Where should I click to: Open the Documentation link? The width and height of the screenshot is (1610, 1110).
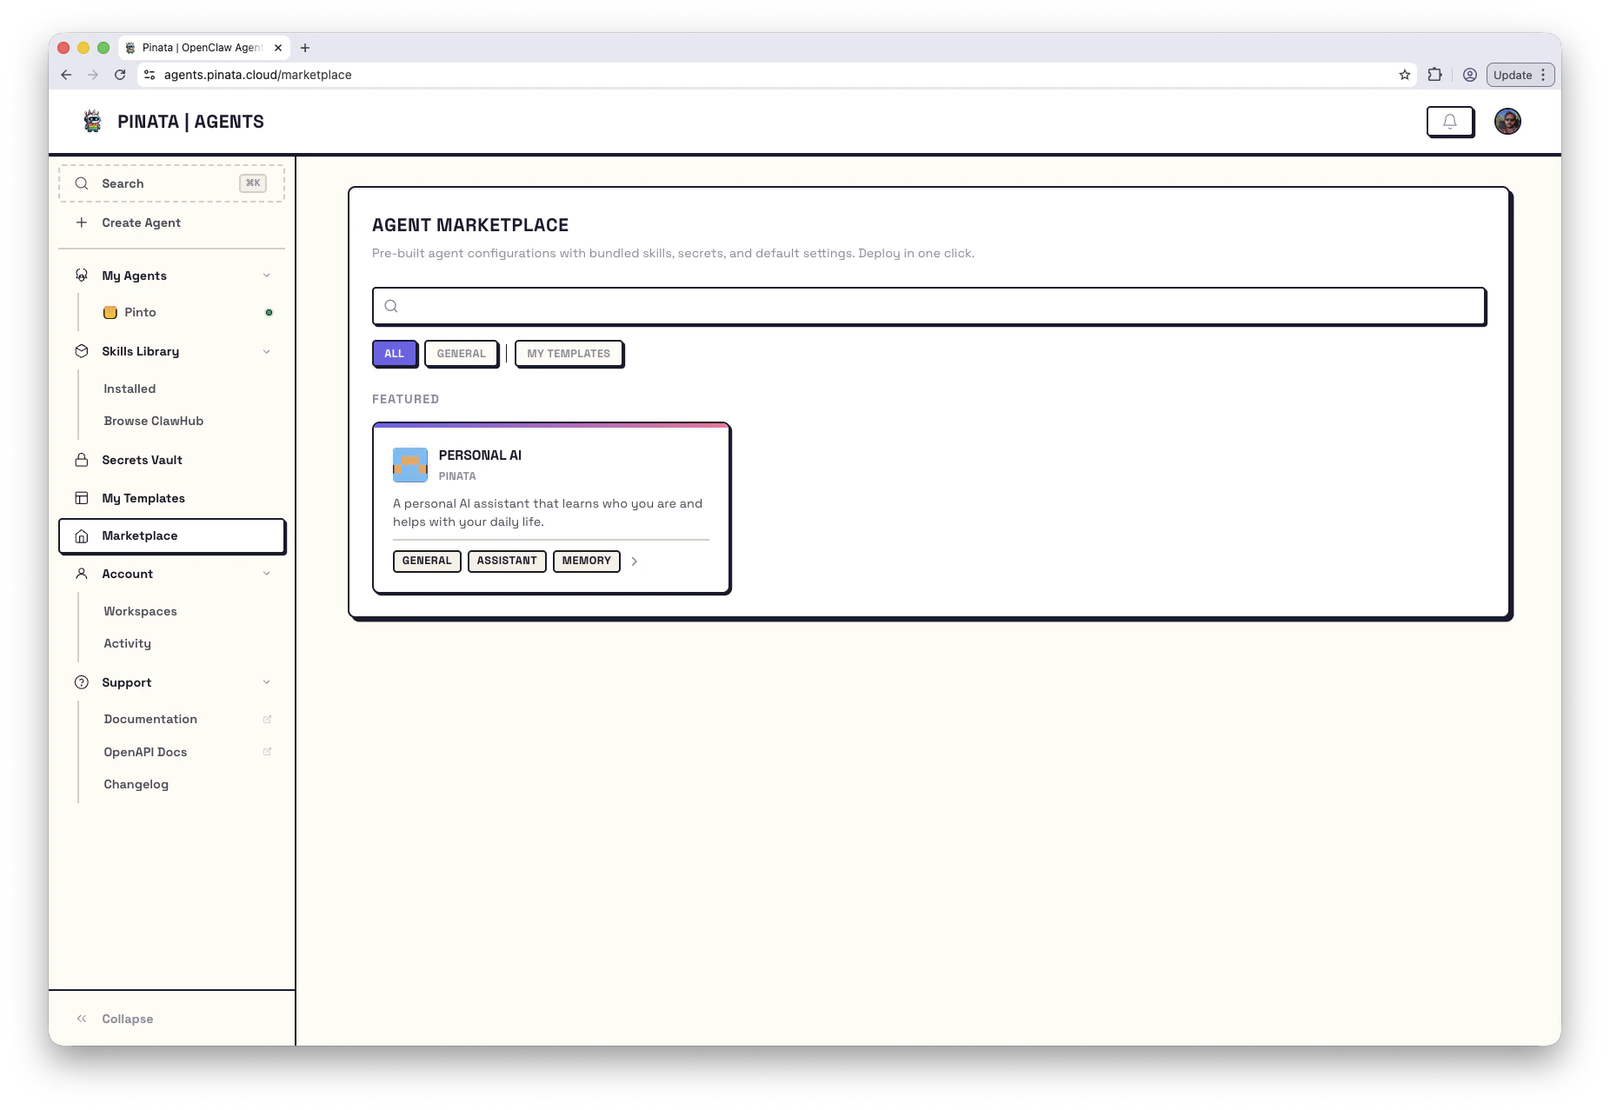pyautogui.click(x=150, y=719)
